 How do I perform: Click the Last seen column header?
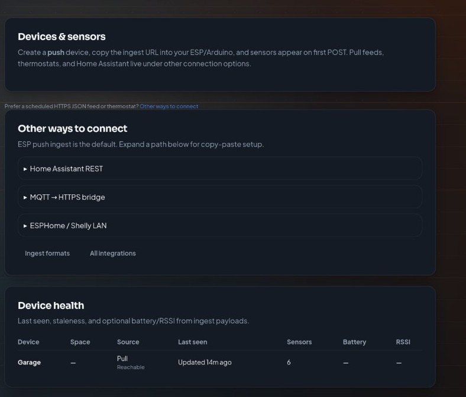(x=193, y=342)
